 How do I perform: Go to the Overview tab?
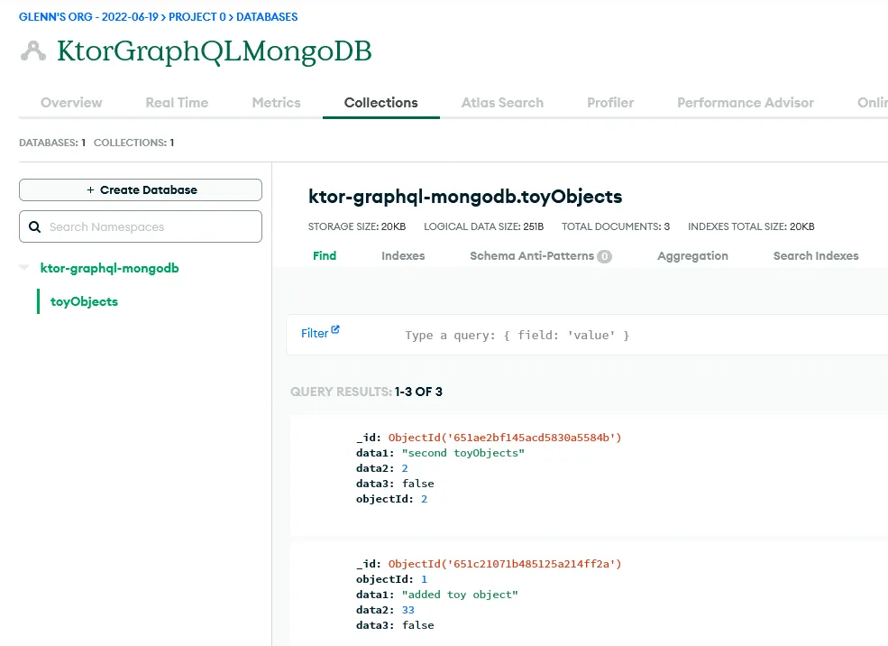click(71, 102)
